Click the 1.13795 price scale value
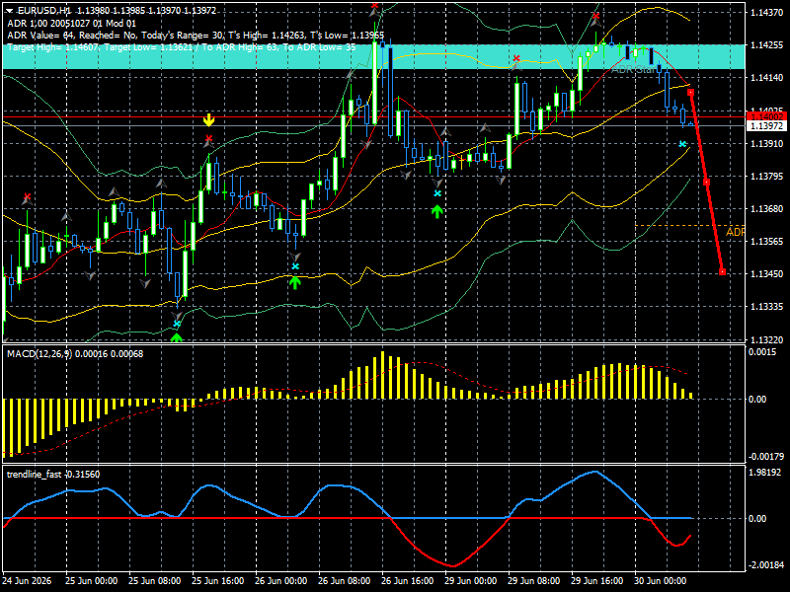The width and height of the screenshot is (790, 592). [x=767, y=177]
